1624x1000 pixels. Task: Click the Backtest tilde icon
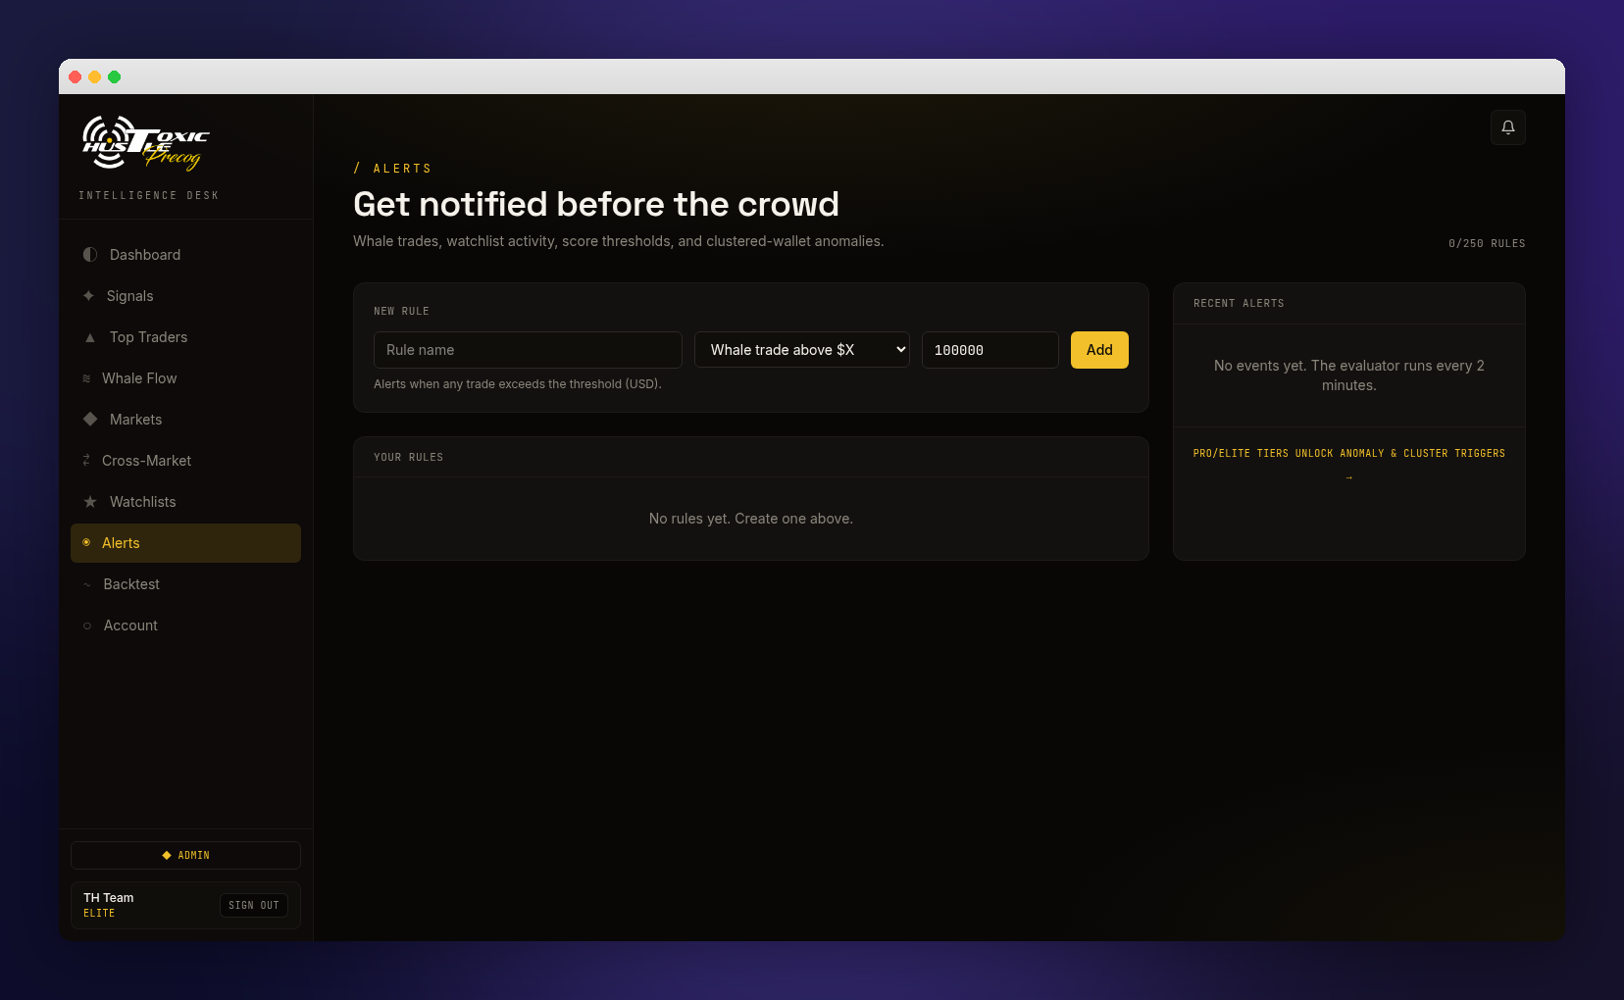point(86,584)
